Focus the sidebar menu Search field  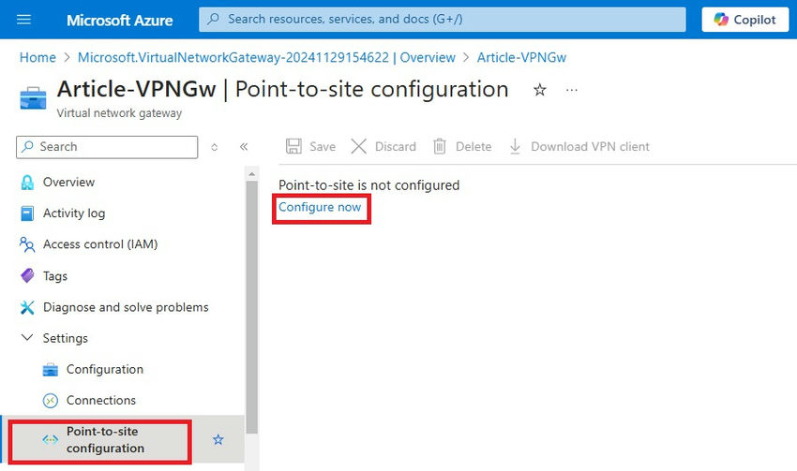point(107,147)
